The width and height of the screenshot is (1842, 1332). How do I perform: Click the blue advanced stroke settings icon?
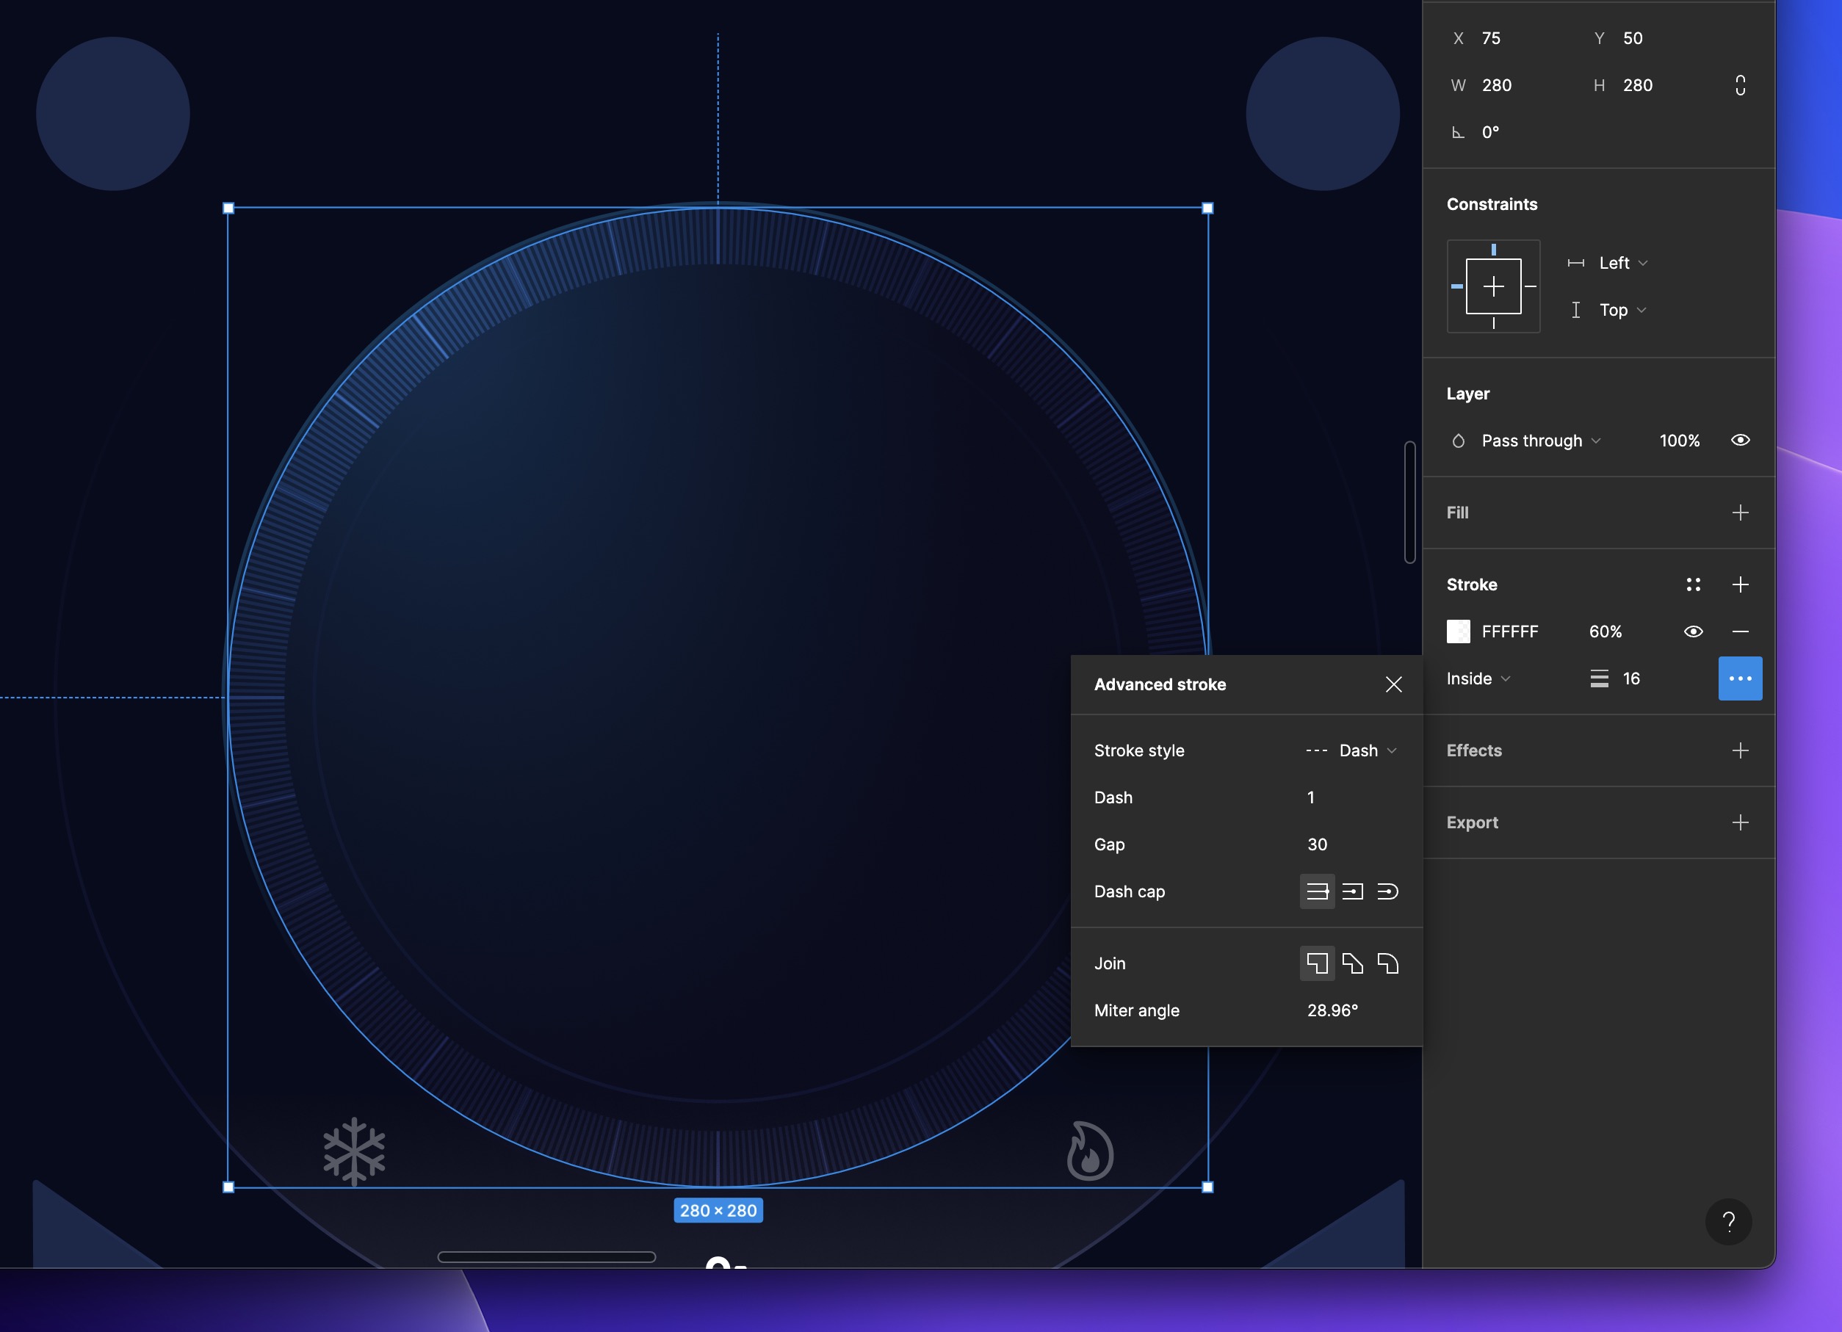tap(1741, 678)
